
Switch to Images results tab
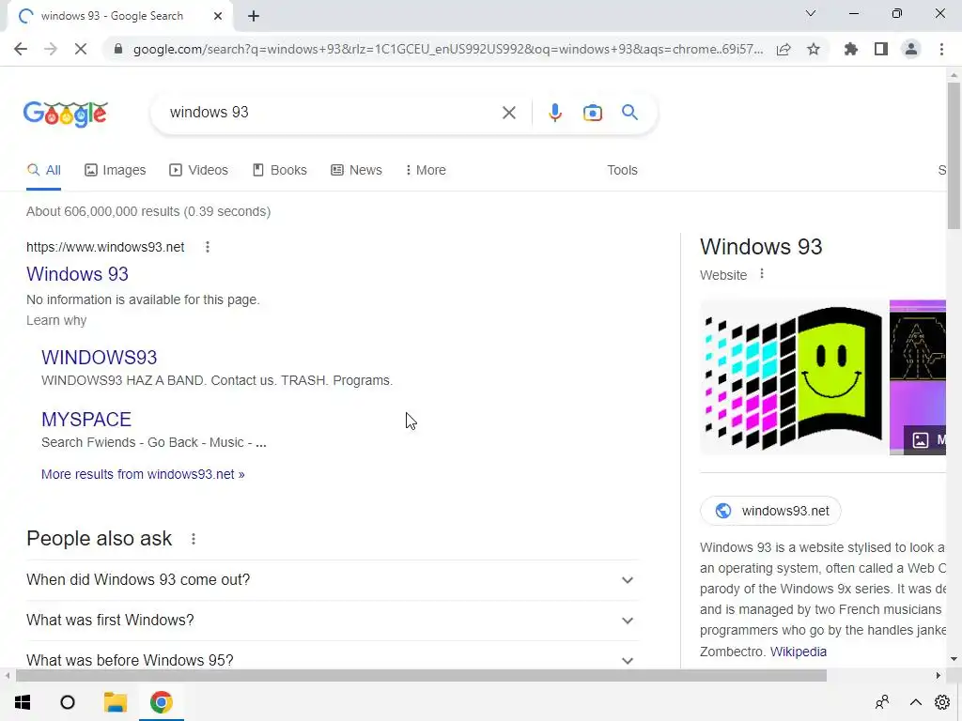[x=116, y=171]
